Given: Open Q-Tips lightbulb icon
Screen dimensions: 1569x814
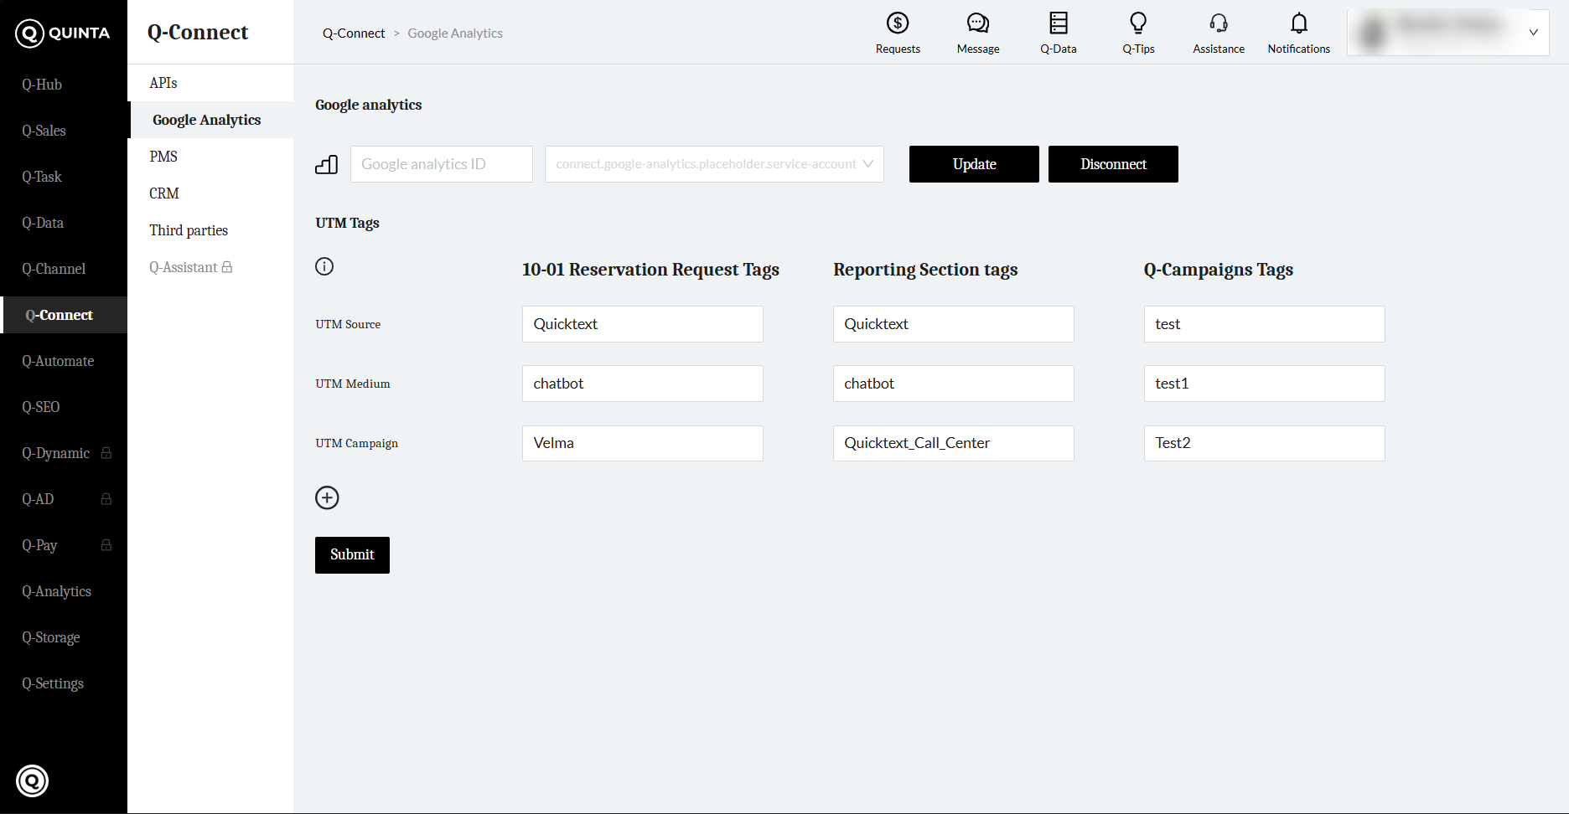Looking at the screenshot, I should 1138,23.
